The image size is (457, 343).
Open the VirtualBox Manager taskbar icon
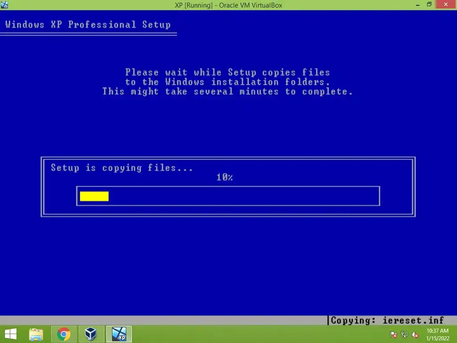pyautogui.click(x=91, y=334)
